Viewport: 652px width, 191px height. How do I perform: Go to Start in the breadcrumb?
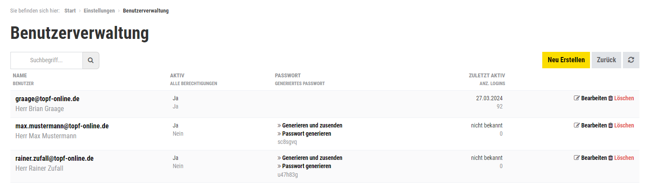70,11
